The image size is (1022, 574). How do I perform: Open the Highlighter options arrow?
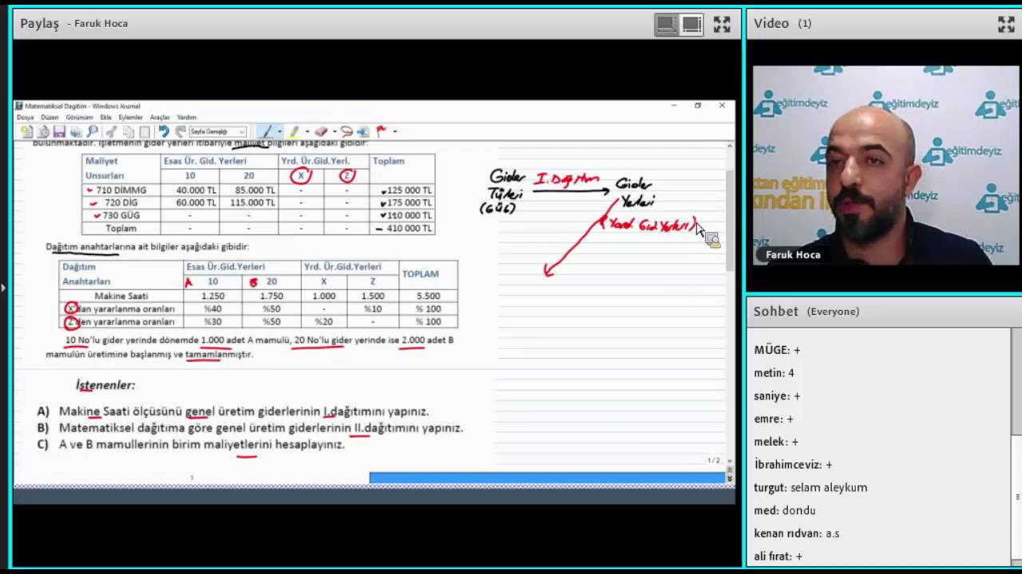[x=307, y=132]
